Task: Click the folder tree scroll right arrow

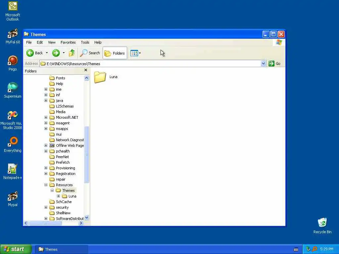Action: 81,223
